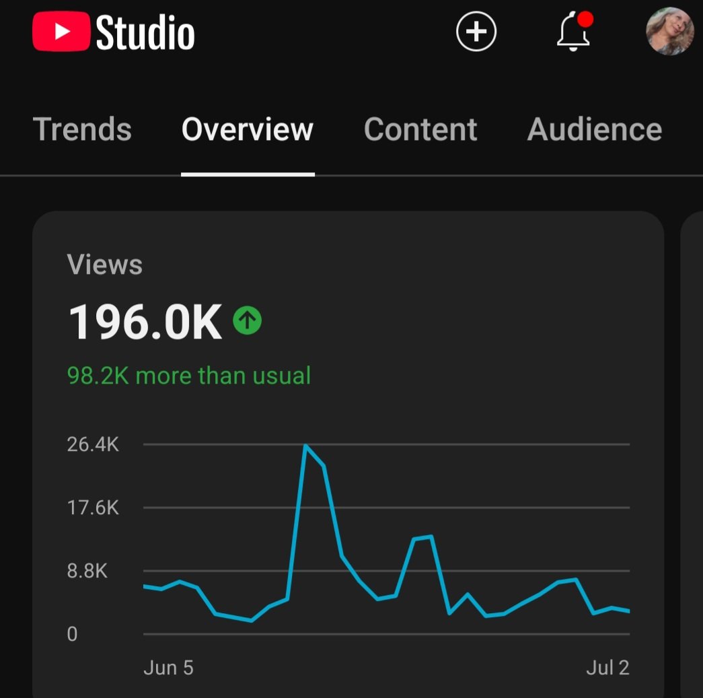
Task: Switch to the Trends tab
Action: (83, 129)
